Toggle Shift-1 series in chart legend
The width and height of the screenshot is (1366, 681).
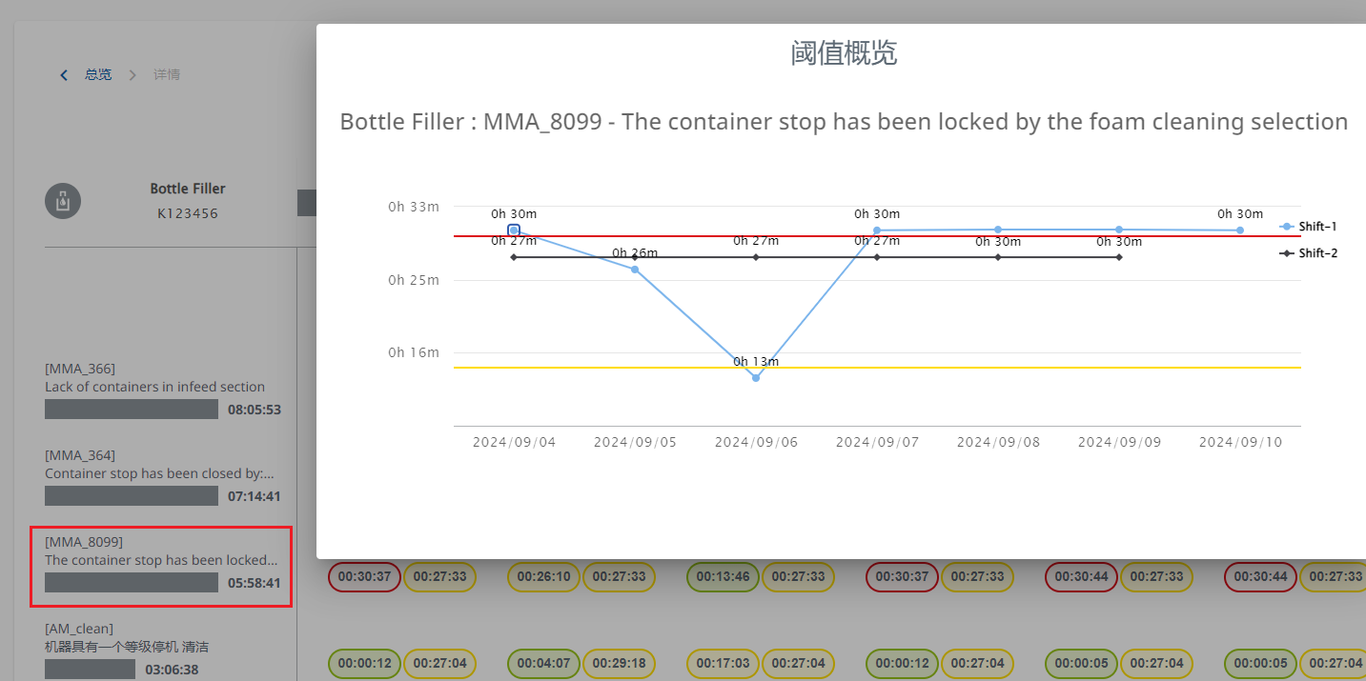click(1309, 227)
